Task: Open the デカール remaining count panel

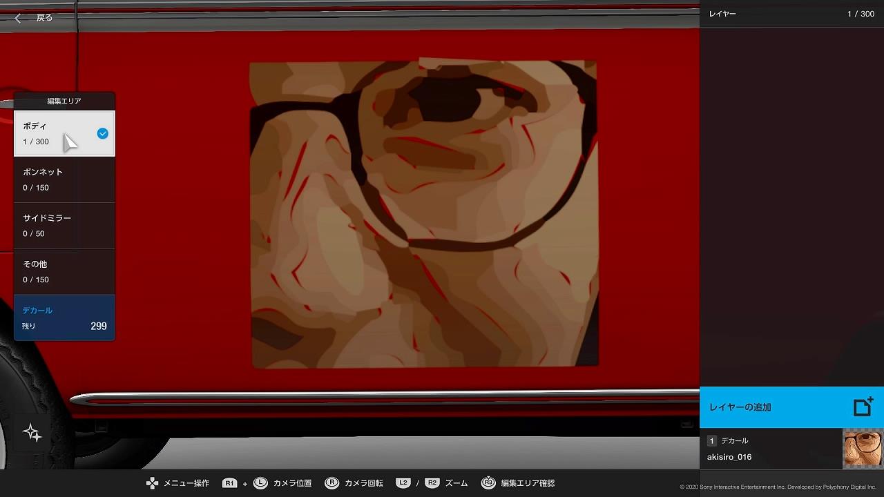Action: click(x=64, y=318)
